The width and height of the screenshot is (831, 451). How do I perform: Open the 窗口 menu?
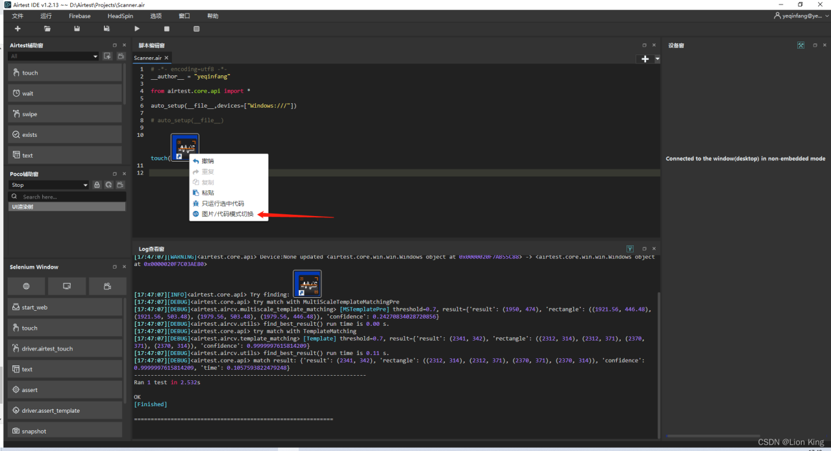[x=184, y=16]
